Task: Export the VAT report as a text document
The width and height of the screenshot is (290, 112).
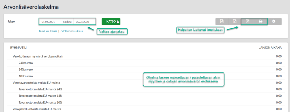Action: click(x=222, y=21)
